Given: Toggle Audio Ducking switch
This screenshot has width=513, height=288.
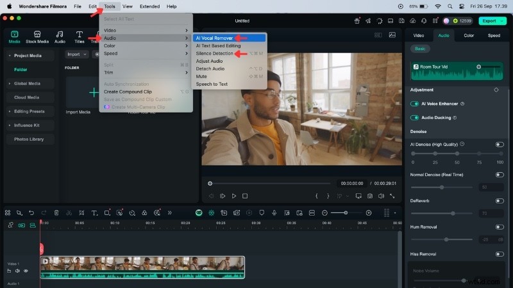Looking at the screenshot, I should click(x=414, y=118).
